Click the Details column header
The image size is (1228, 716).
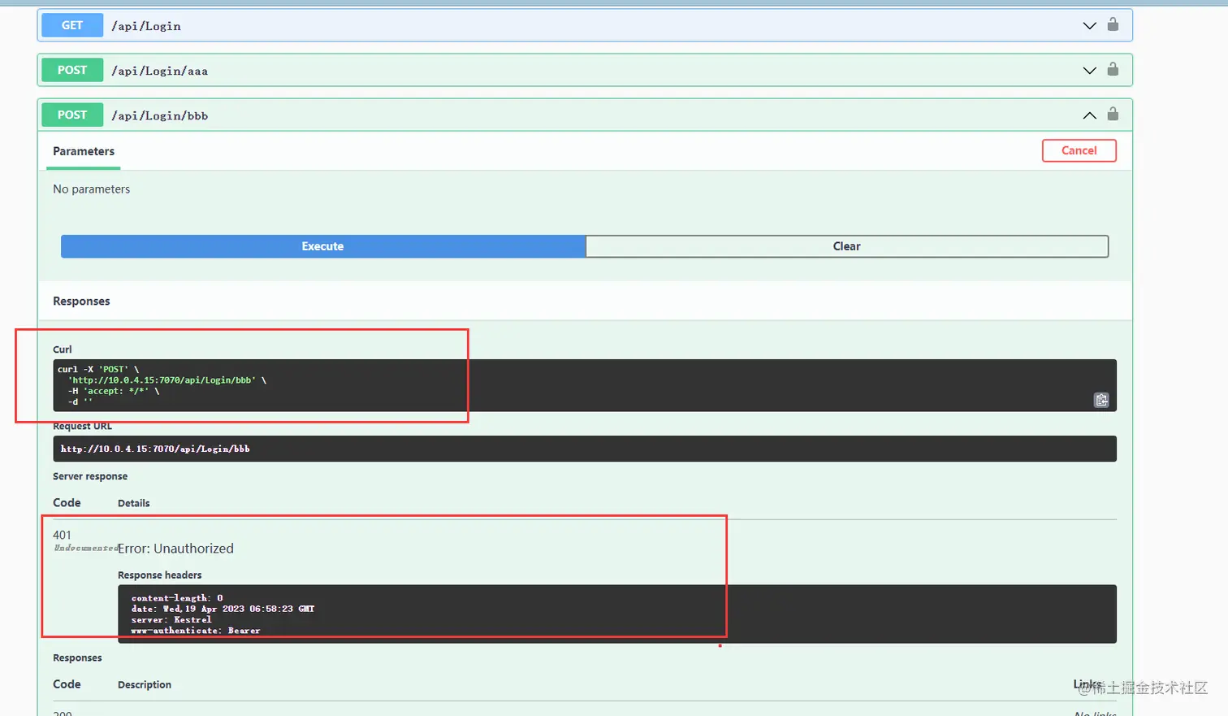coord(134,503)
